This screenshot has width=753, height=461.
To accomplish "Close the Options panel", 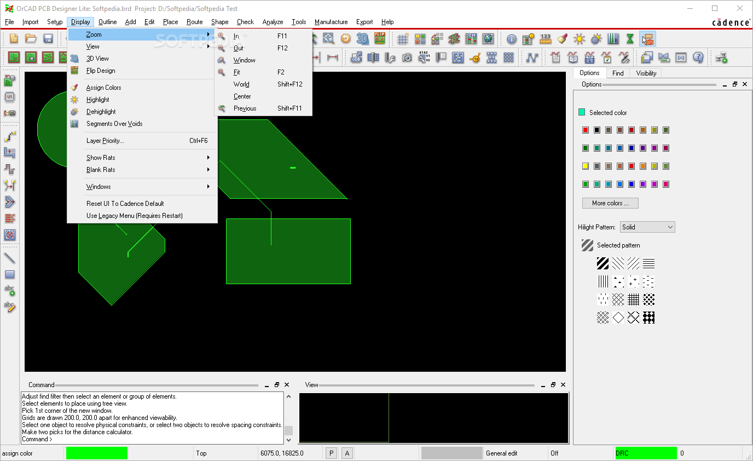I will pyautogui.click(x=745, y=84).
